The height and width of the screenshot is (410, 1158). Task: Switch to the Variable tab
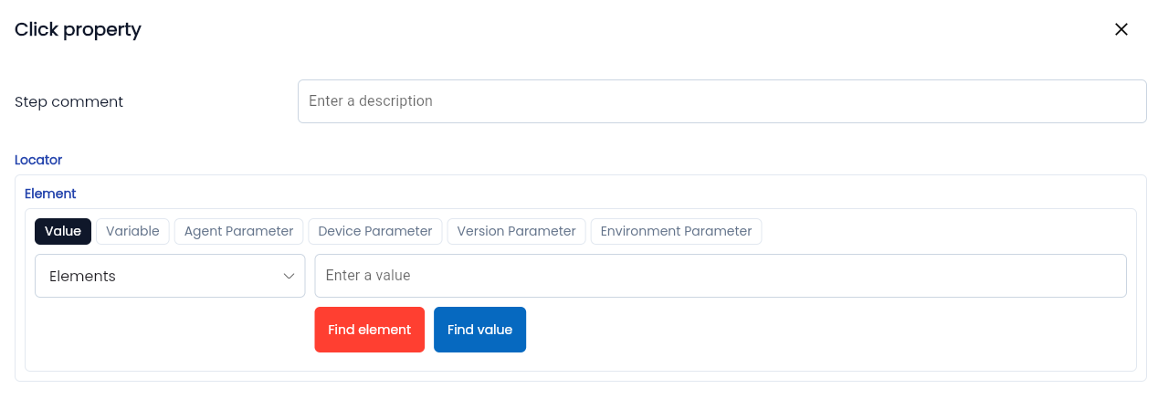point(132,231)
